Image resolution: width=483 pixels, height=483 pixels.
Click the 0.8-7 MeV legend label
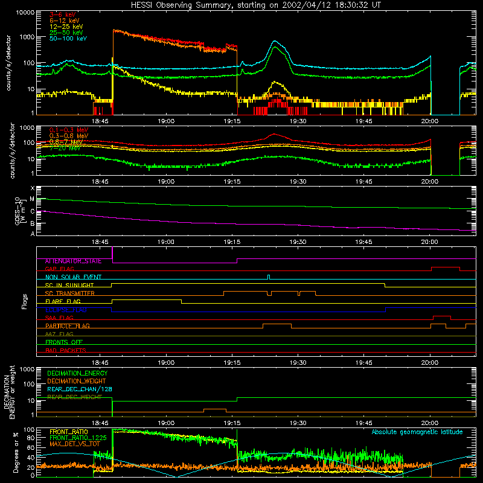[66, 142]
